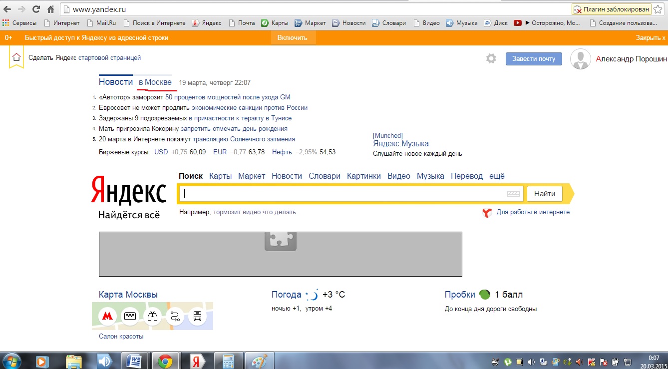Close the orange bar via Закрыть x
This screenshot has width=668, height=369.
[650, 37]
